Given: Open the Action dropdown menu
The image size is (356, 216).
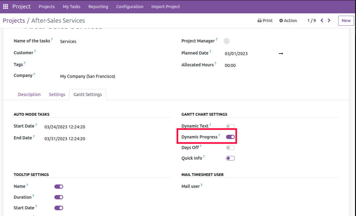Looking at the screenshot, I should pyautogui.click(x=288, y=21).
